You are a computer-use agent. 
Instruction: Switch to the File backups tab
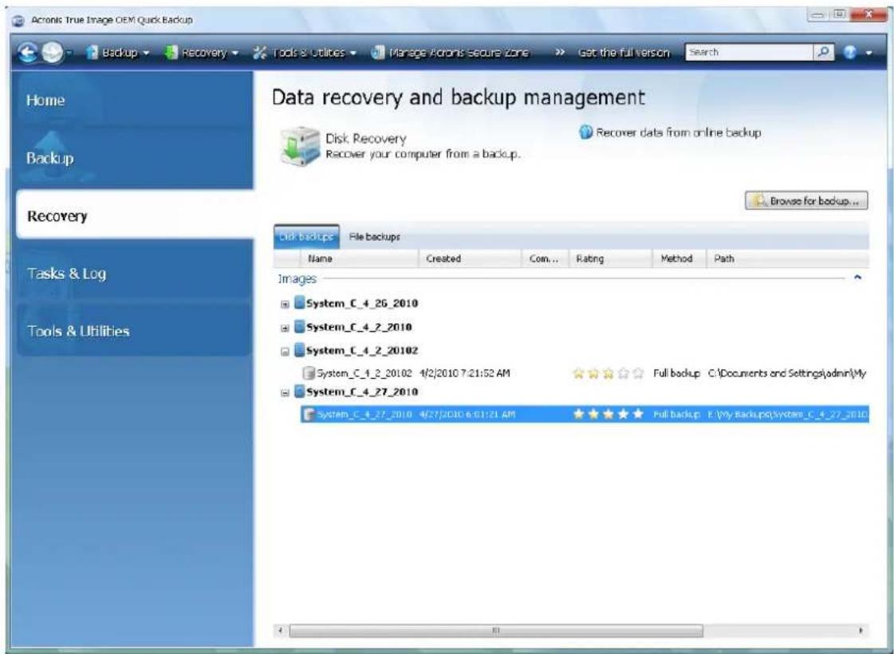pos(374,237)
